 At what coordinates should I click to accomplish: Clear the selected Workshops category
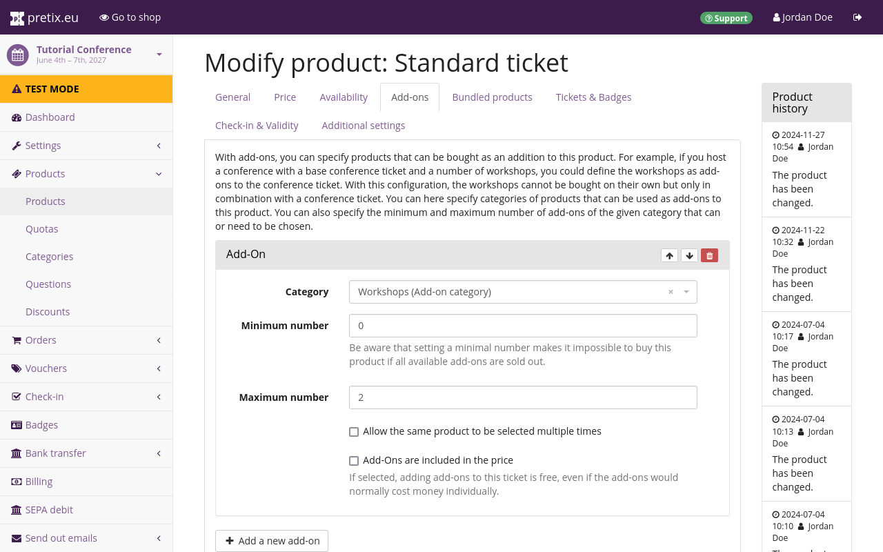point(671,292)
